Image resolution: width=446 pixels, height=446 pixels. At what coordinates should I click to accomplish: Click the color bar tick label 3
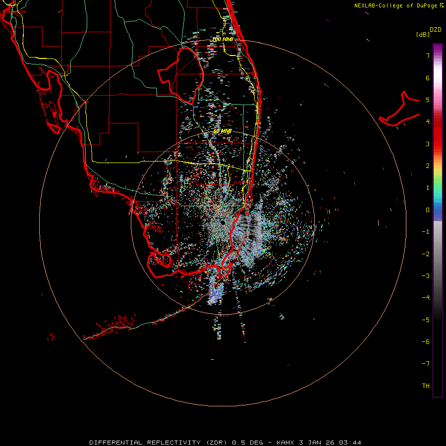428,144
